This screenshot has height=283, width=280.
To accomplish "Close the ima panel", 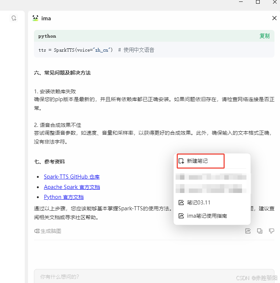I will point(274,18).
